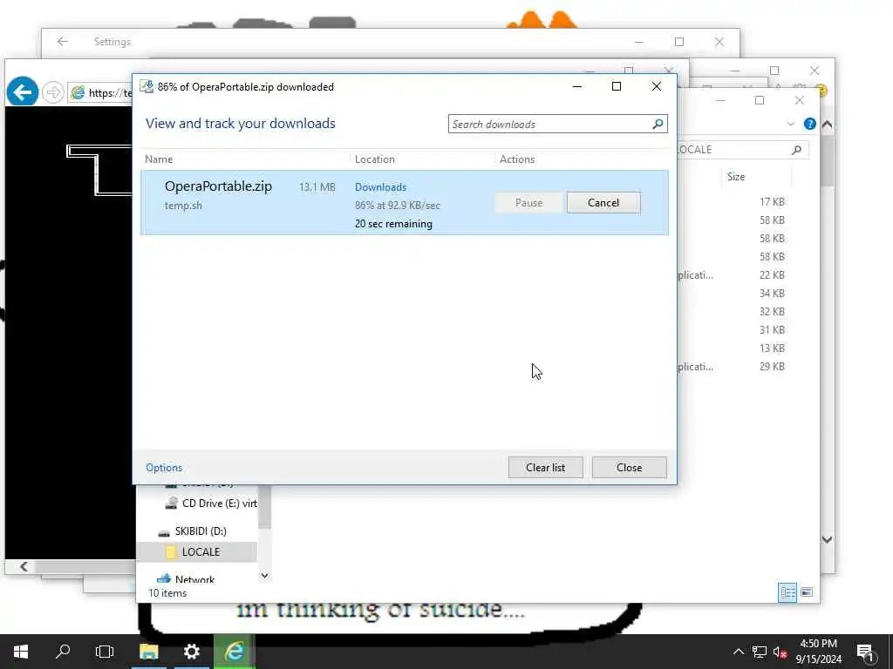The image size is (893, 669).
Task: Select SKIBIDI (D:) drive in navigation pane
Action: (193, 530)
